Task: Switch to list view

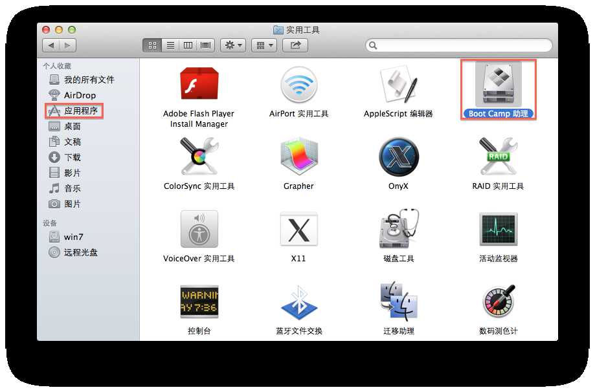Action: (170, 45)
